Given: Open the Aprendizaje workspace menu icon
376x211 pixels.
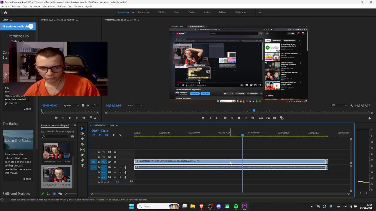Looking at the screenshot, I should pyautogui.click(x=133, y=12).
